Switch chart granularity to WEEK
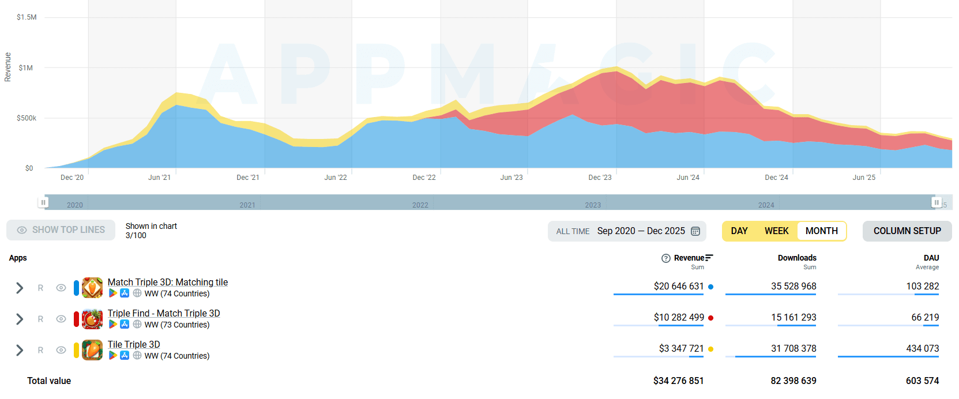The image size is (959, 399). click(x=776, y=231)
